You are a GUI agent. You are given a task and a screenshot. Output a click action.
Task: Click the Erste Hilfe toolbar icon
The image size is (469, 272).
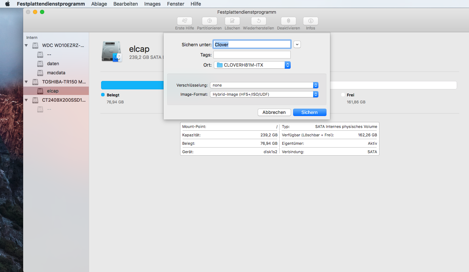pos(184,21)
